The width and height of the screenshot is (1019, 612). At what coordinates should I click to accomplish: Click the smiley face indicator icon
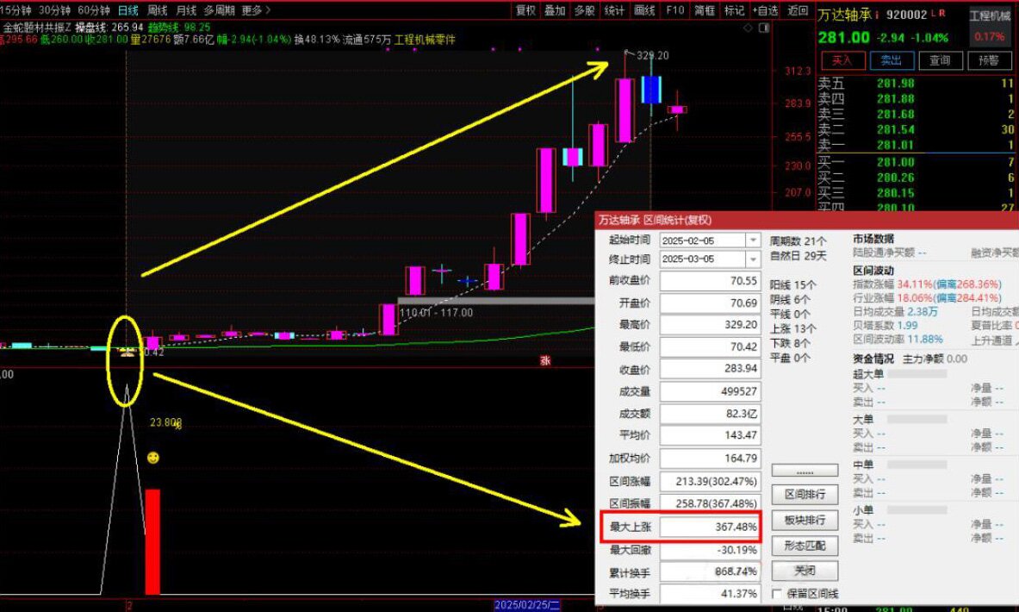(x=152, y=458)
